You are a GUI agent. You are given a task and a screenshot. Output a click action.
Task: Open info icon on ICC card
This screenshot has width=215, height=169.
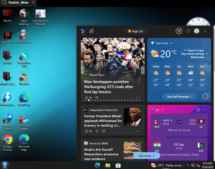tap(198, 110)
